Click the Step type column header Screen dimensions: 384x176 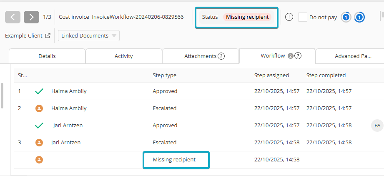coord(164,75)
